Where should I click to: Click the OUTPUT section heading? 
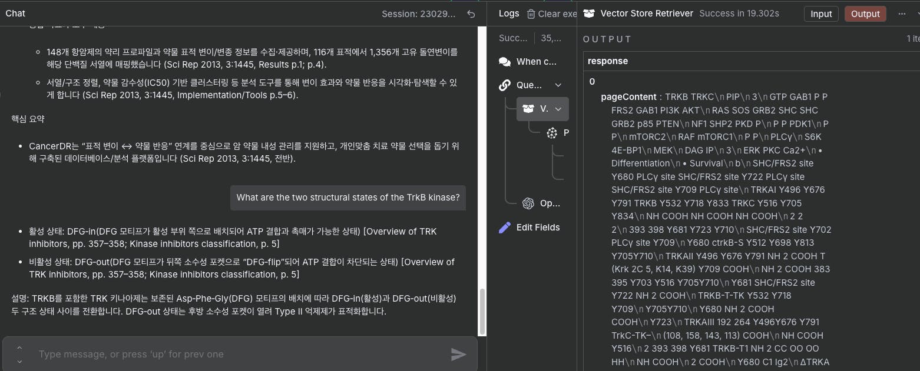coord(607,39)
